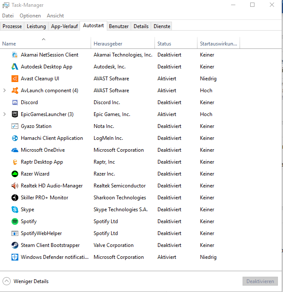Sort by the Startauswirkung column header
Viewport: 283px width, 292px height.
click(218, 44)
